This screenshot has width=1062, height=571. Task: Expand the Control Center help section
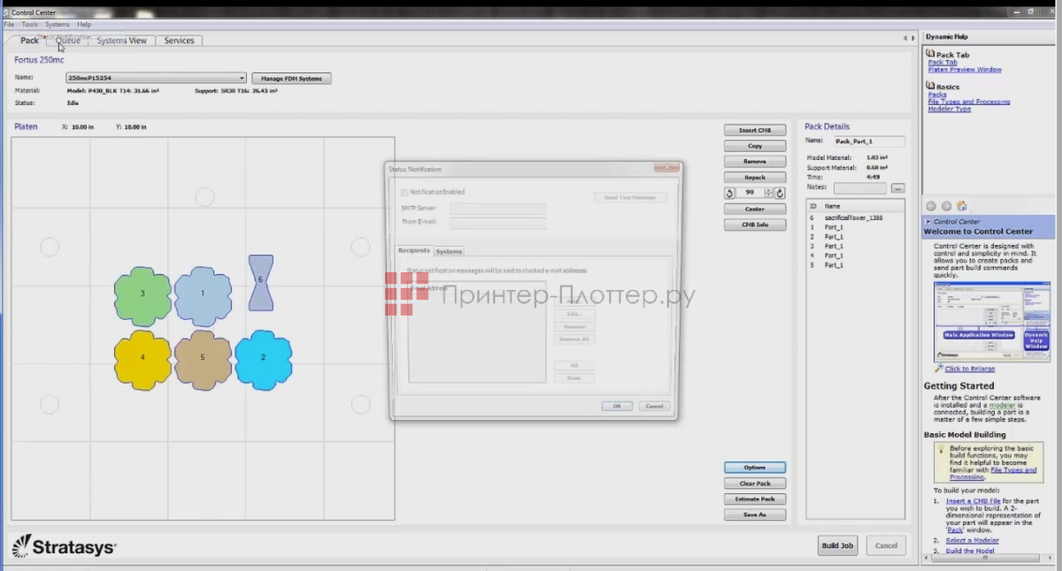(x=929, y=221)
